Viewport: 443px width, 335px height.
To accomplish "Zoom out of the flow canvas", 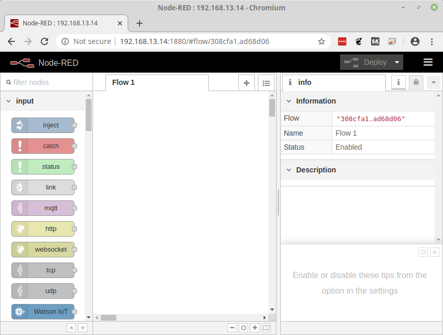I will point(232,328).
